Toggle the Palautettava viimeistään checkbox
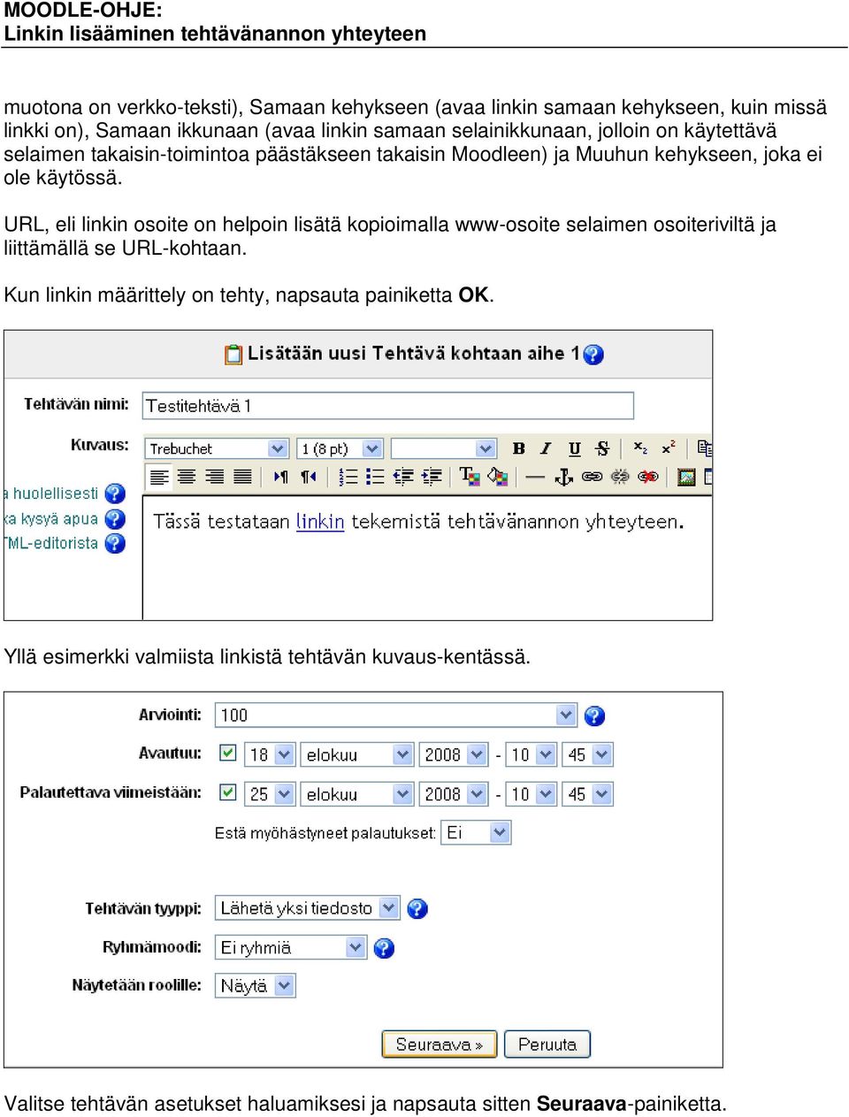Screen dimensions: 849x1117 228,792
